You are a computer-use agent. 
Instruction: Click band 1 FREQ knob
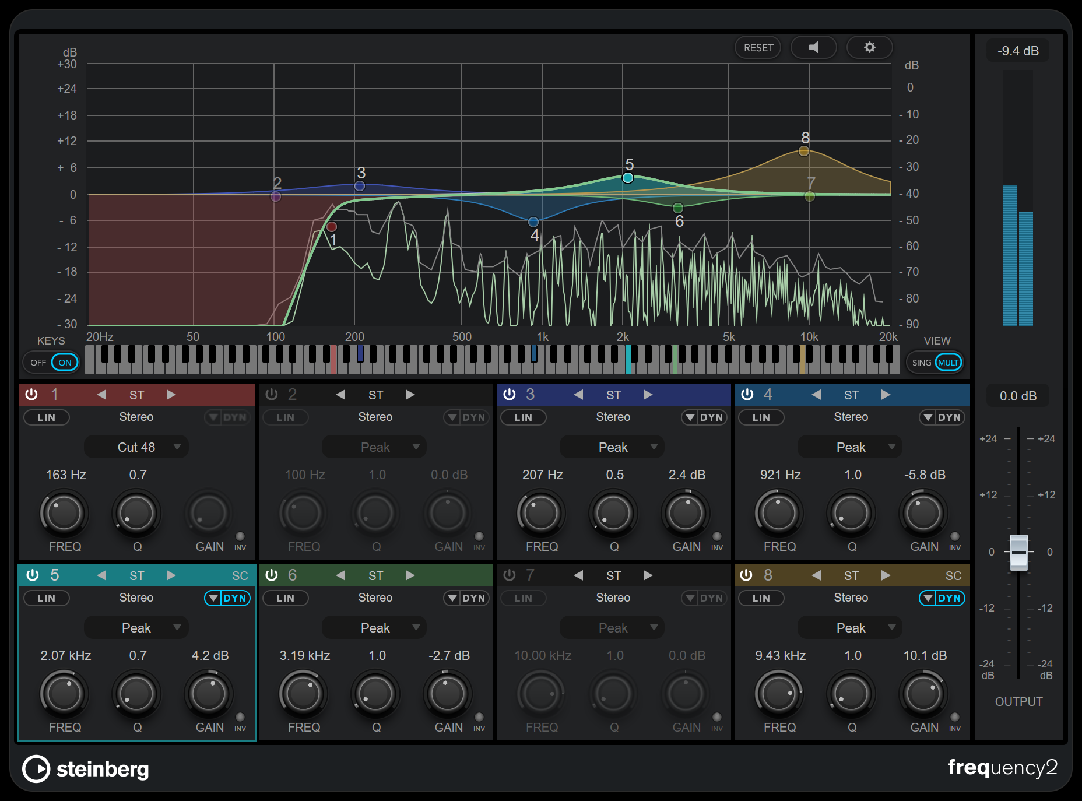(64, 513)
